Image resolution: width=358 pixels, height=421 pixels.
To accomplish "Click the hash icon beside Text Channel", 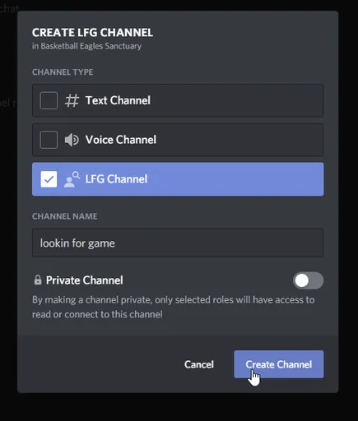I will [72, 100].
